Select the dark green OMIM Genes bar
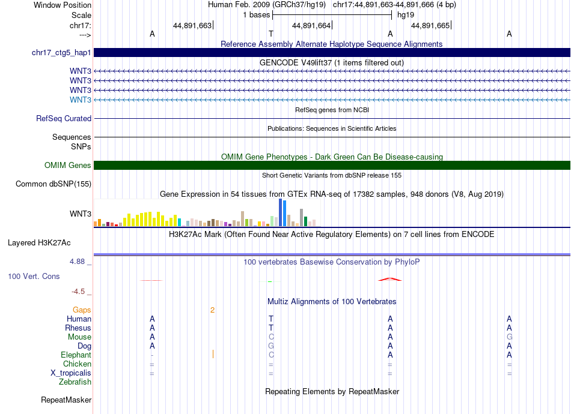 click(332, 166)
